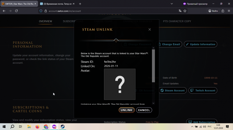Screen dimensions: 233x130
Task: Reload the current page
Action: (x=16, y=11)
